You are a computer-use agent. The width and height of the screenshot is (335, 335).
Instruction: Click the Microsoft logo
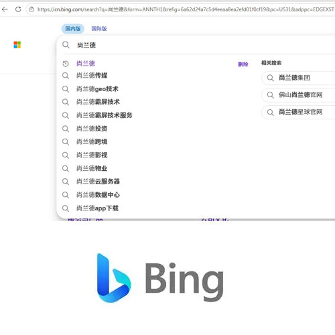[17, 45]
